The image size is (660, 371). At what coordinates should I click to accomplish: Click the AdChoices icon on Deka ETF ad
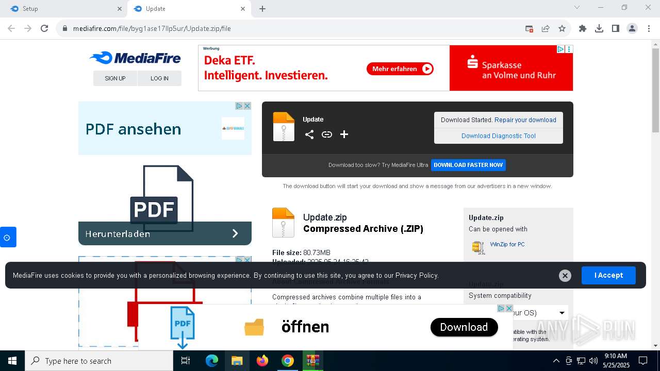[560, 49]
